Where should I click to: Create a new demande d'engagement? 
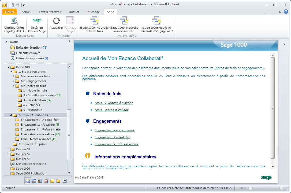[156, 24]
